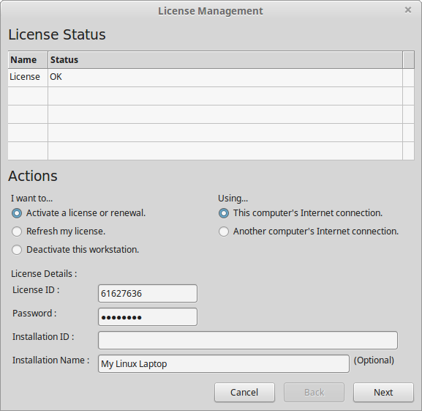Select the License row name cell

28,77
